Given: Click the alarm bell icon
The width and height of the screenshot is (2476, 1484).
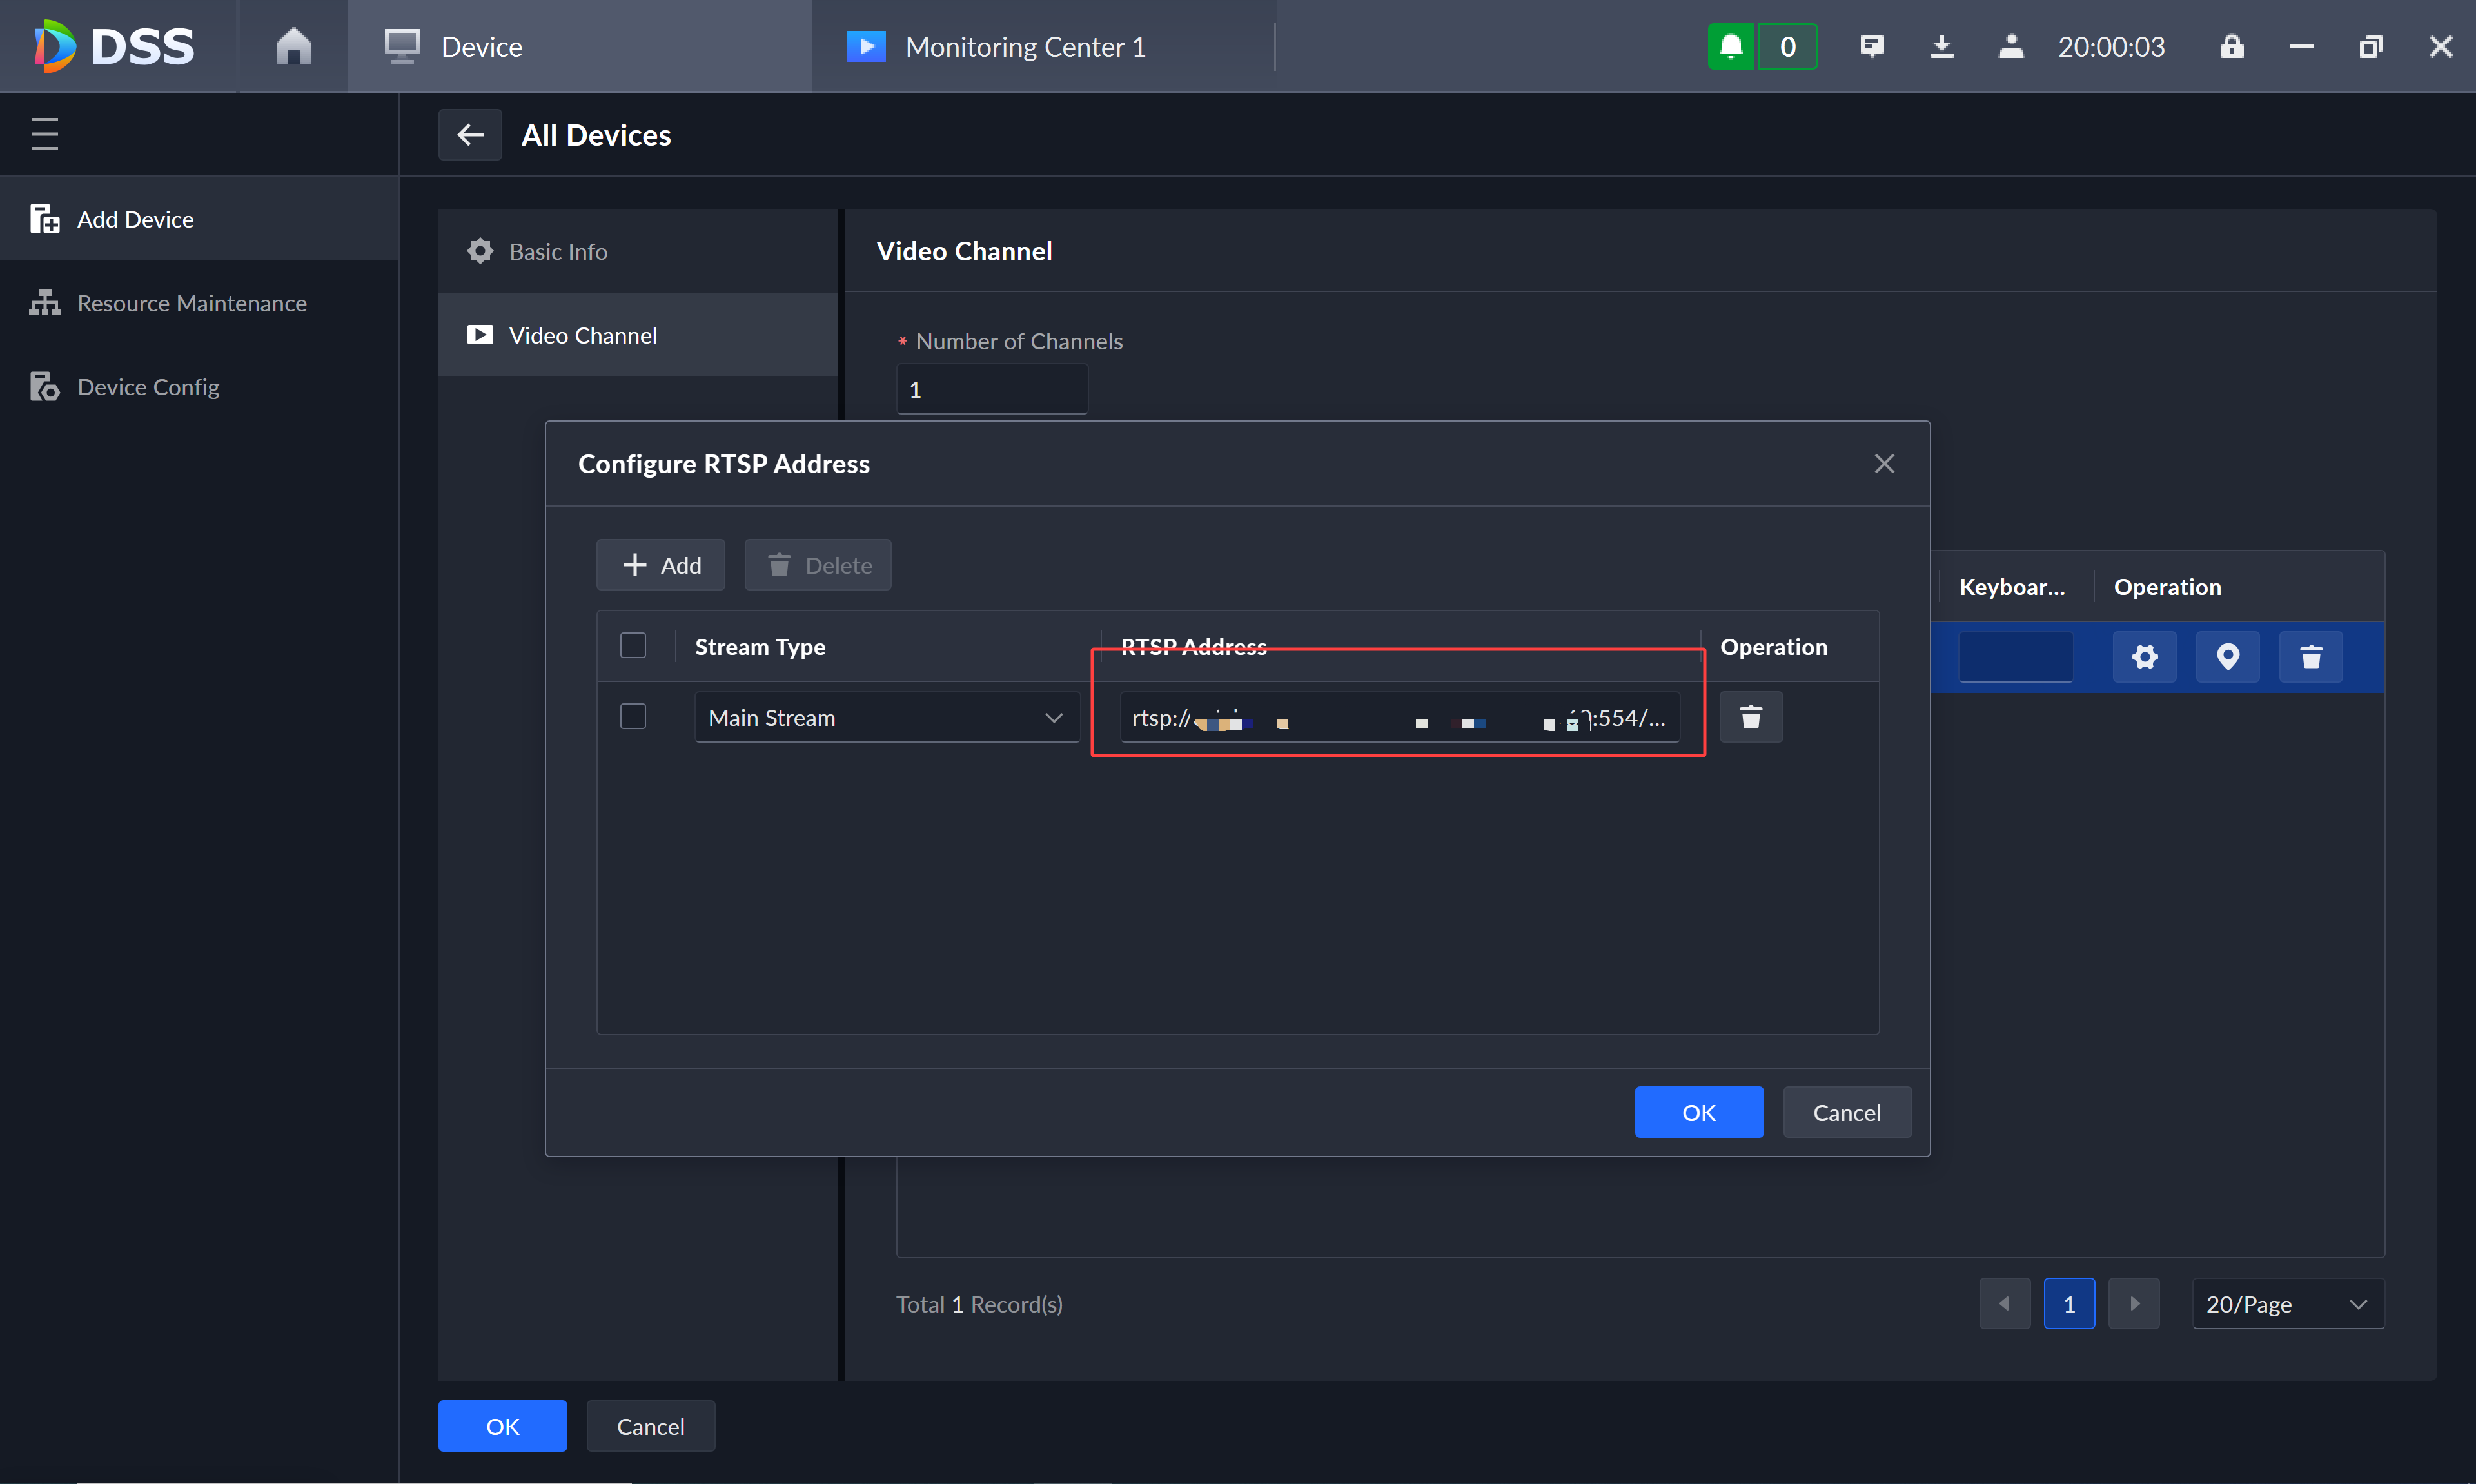Looking at the screenshot, I should click(x=1731, y=46).
